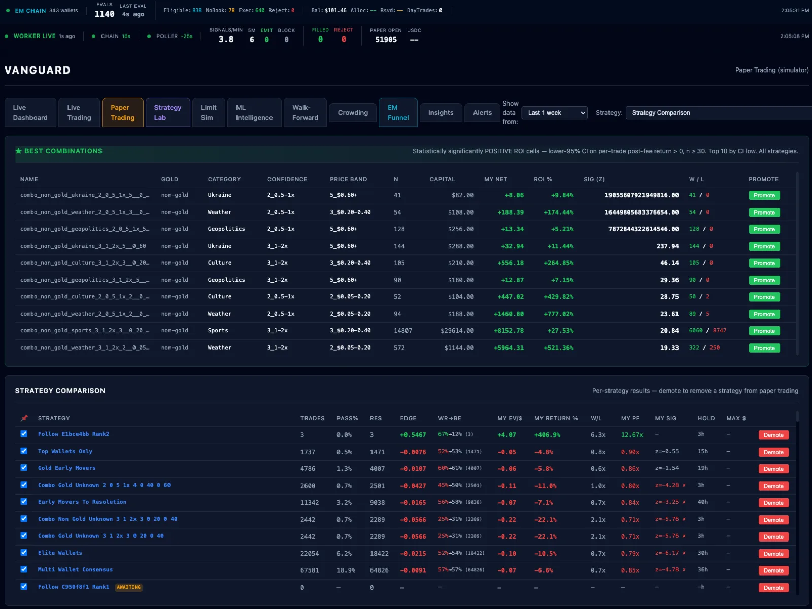Open the Insights tab
812x609 pixels.
(x=441, y=113)
